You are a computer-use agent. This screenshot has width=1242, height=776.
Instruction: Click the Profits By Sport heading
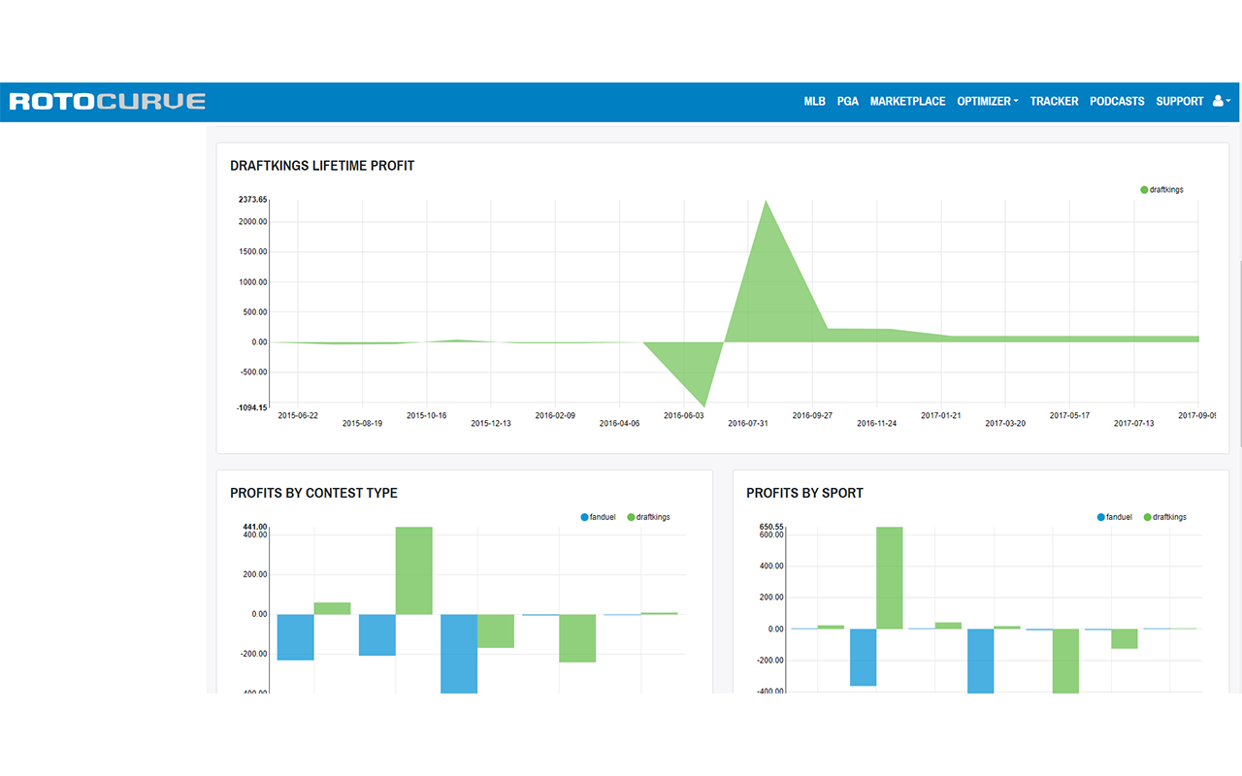(x=804, y=493)
